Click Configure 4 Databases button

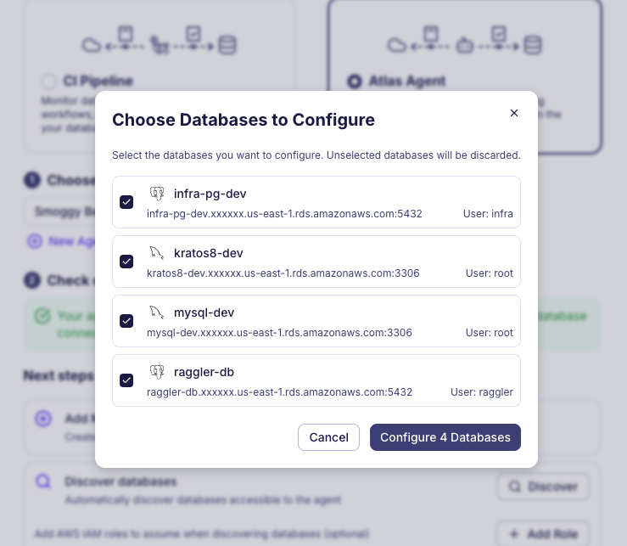click(445, 437)
